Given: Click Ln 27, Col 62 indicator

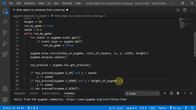Looking at the screenshot, I should [116, 108].
